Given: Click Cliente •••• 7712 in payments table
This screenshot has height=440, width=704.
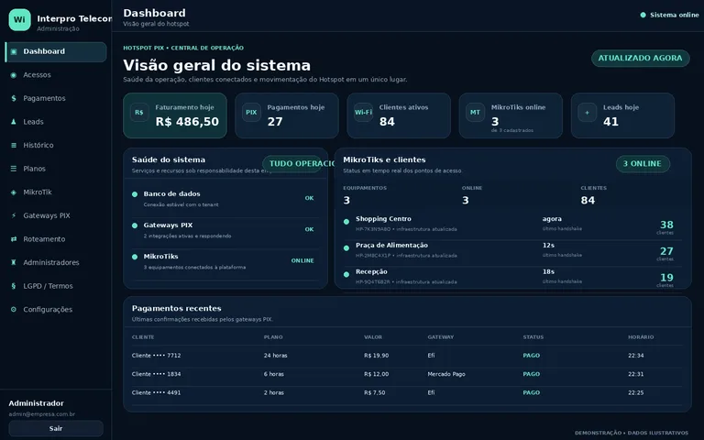Looking at the screenshot, I should pos(156,356).
